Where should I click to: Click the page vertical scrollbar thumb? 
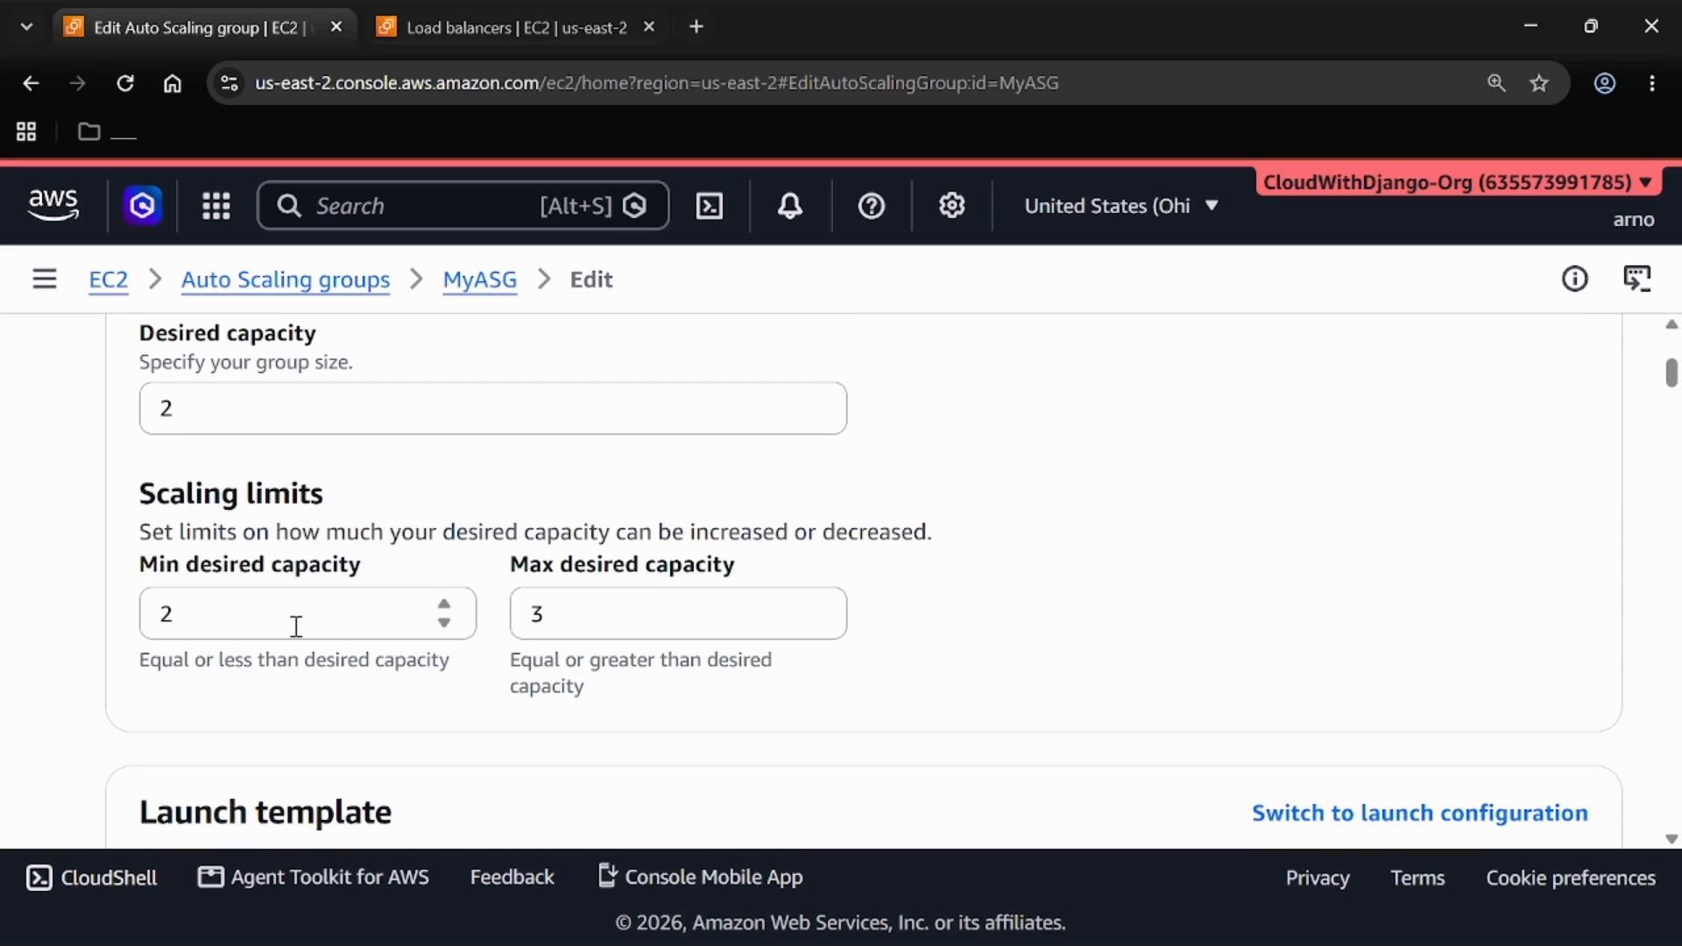tap(1671, 372)
